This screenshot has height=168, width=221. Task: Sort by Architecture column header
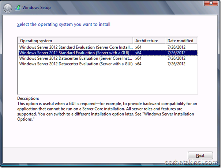click(149, 41)
